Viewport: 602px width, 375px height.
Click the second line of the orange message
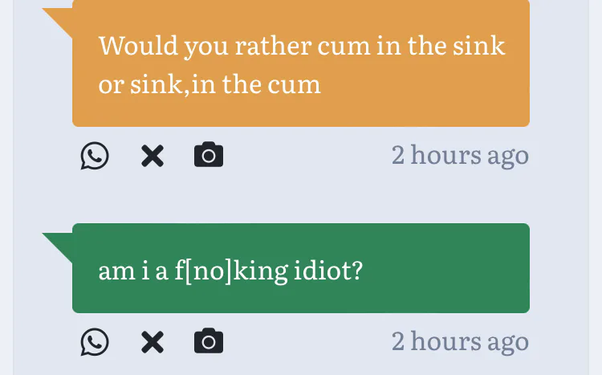[x=209, y=84]
